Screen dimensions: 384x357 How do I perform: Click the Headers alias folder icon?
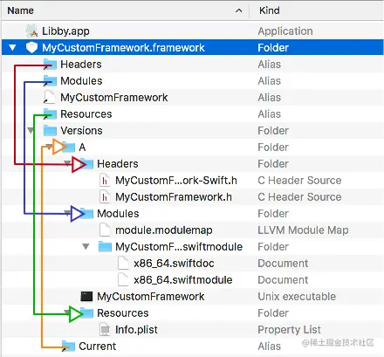[50, 64]
